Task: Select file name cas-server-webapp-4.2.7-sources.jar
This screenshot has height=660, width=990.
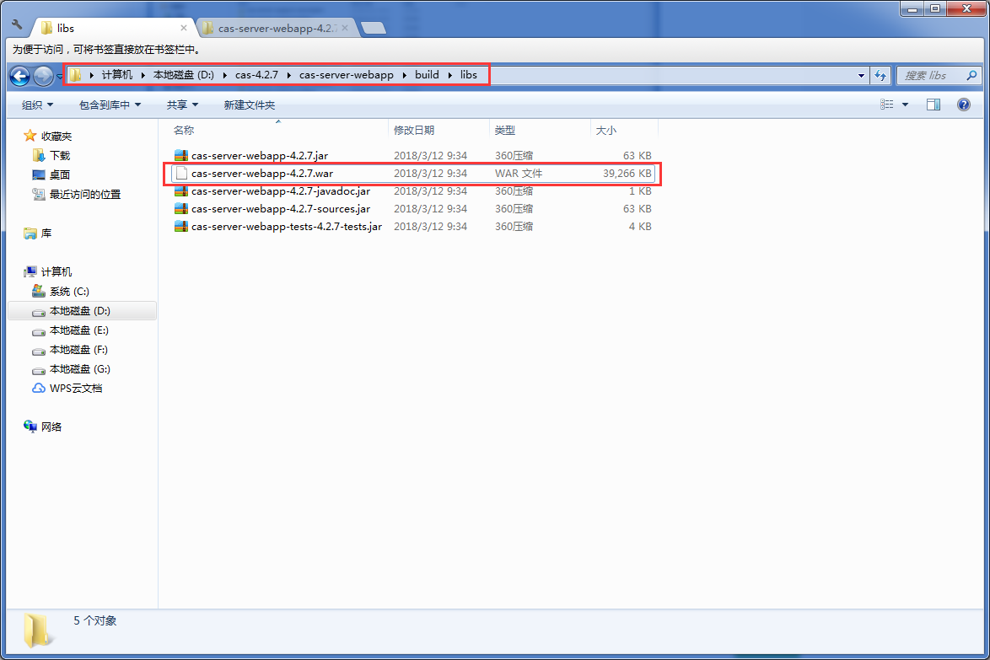Action: (281, 208)
